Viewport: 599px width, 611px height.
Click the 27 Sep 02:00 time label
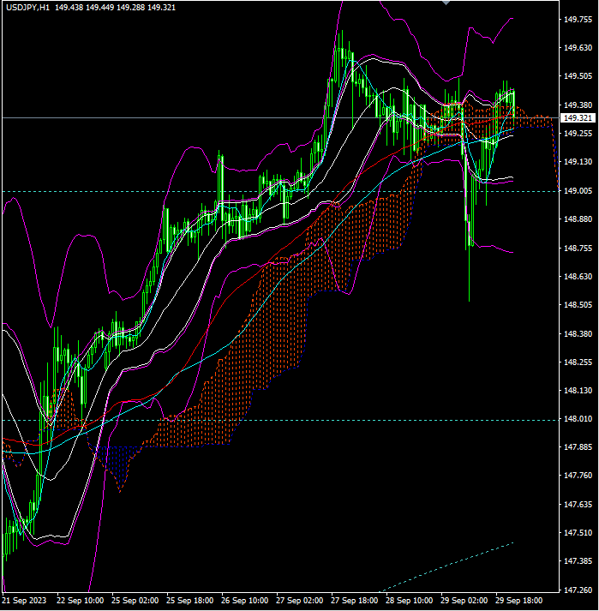(299, 601)
